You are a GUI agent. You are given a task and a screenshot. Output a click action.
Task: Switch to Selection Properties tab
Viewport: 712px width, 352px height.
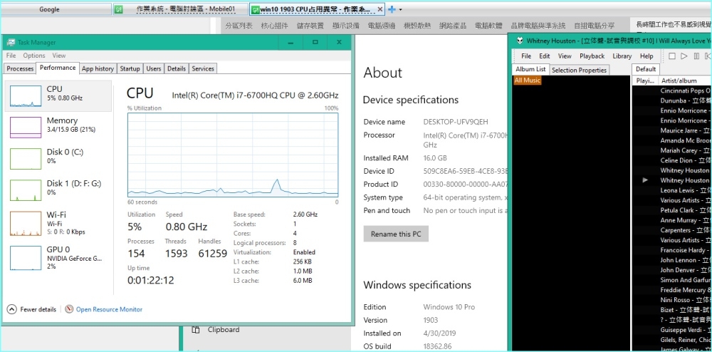pos(579,70)
